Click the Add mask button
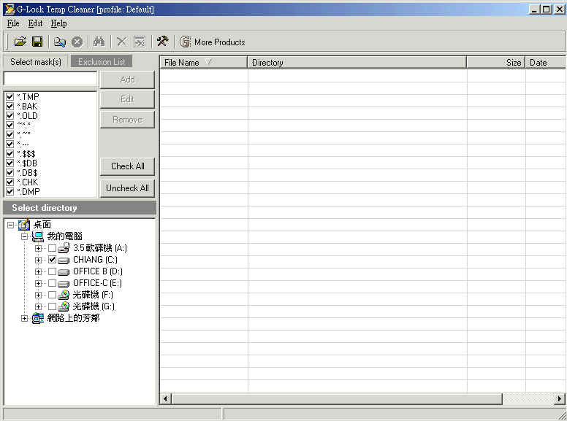This screenshot has height=421, width=567. pos(127,80)
